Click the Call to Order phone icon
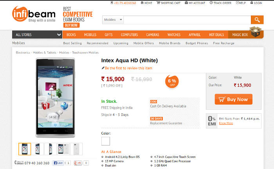Viewport: 274px width, 169px height. 19,162
